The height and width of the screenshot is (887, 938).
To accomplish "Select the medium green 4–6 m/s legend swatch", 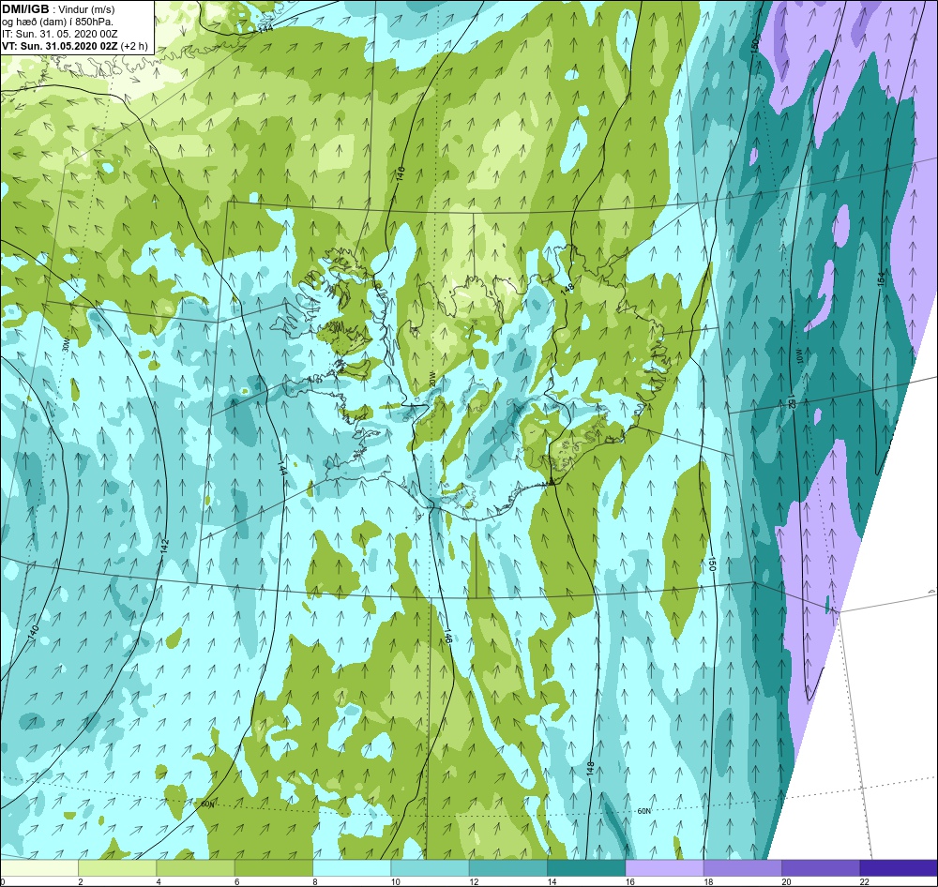I will click(x=196, y=867).
